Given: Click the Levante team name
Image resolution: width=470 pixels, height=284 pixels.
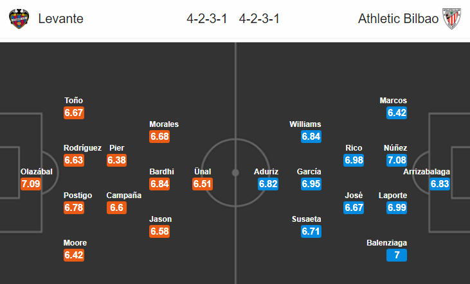Looking at the screenshot, I should click(61, 19).
